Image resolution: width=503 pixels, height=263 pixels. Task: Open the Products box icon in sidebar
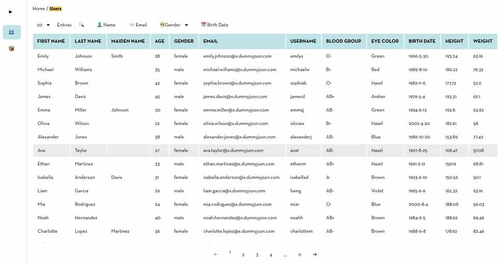(x=11, y=49)
